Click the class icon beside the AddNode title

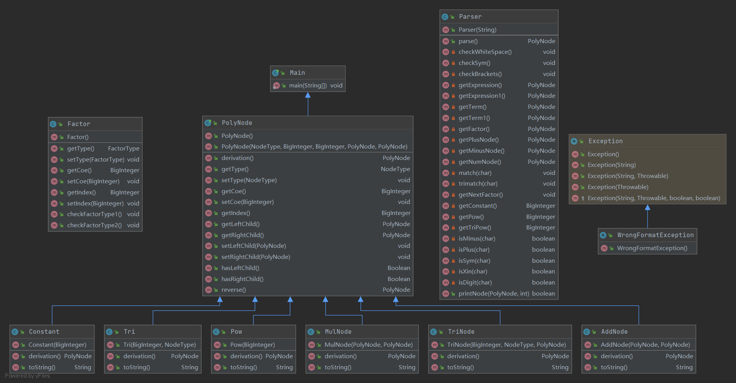[x=587, y=332]
